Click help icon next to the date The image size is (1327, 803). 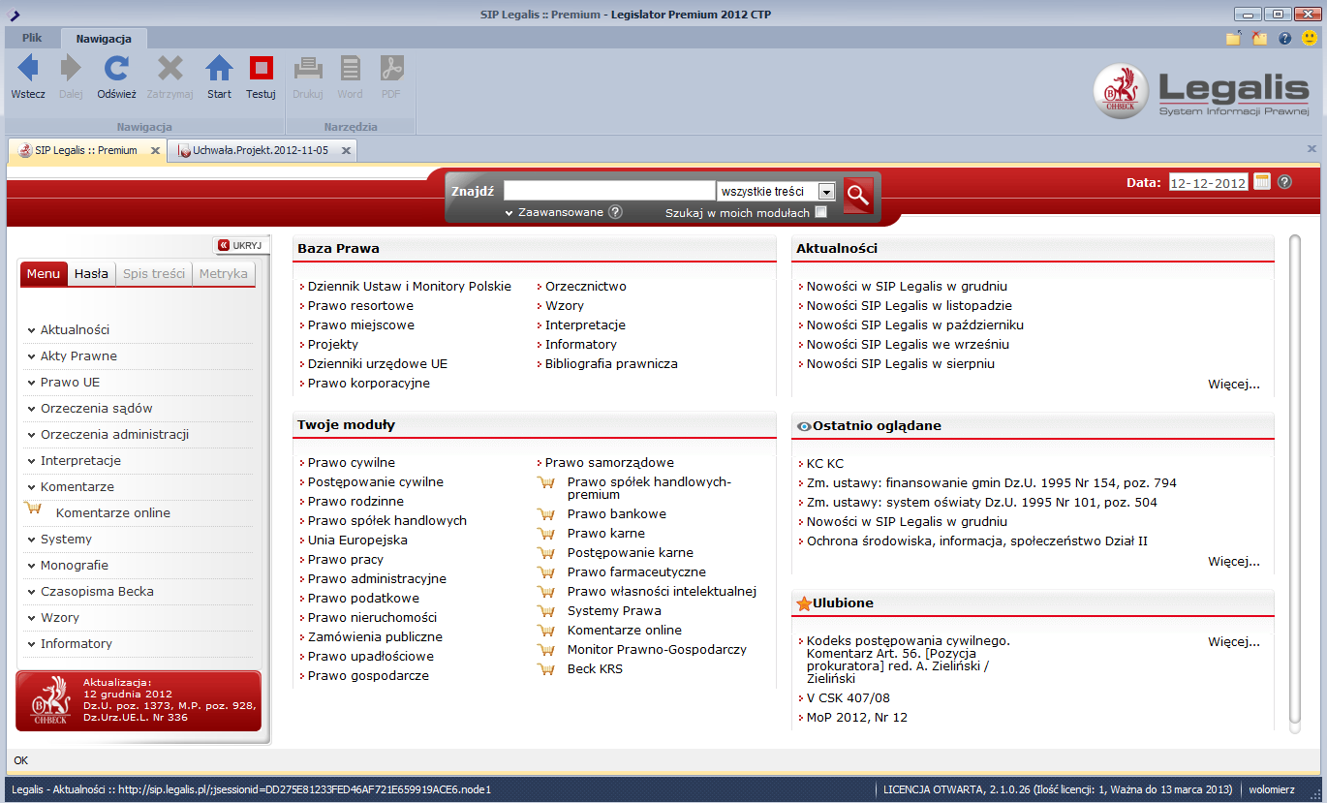pyautogui.click(x=1285, y=181)
